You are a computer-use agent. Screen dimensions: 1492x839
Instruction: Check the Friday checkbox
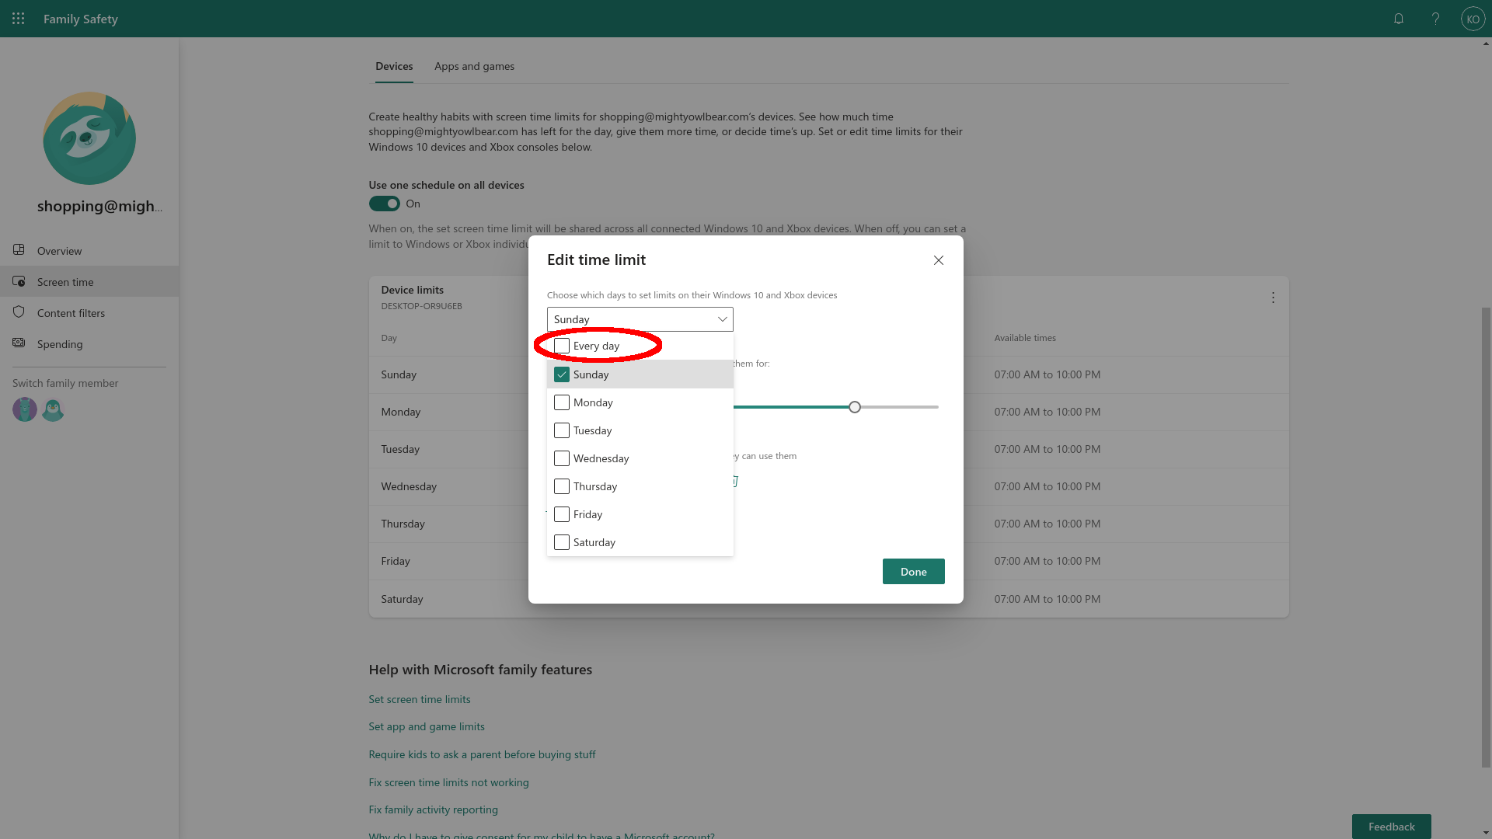pos(562,514)
